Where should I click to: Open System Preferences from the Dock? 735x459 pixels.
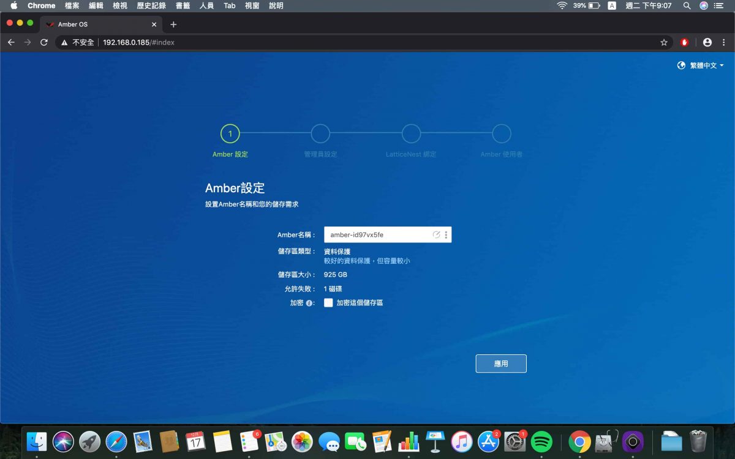pos(514,441)
